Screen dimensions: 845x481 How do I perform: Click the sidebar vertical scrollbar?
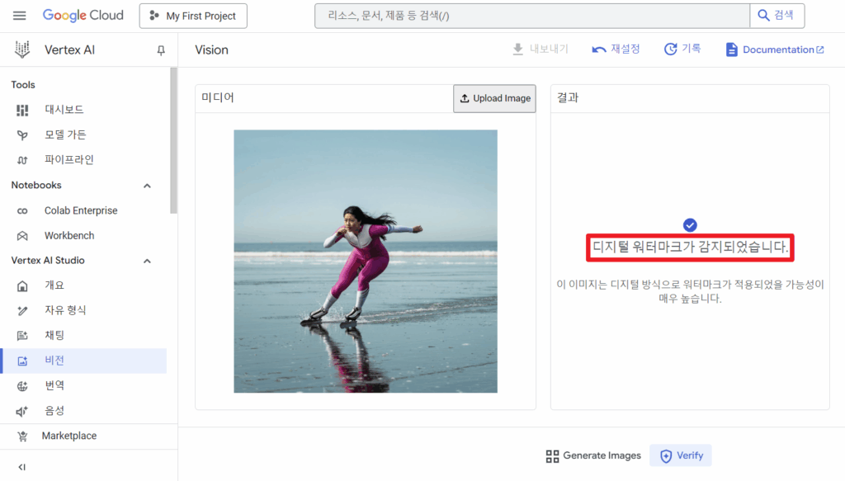coord(173,140)
